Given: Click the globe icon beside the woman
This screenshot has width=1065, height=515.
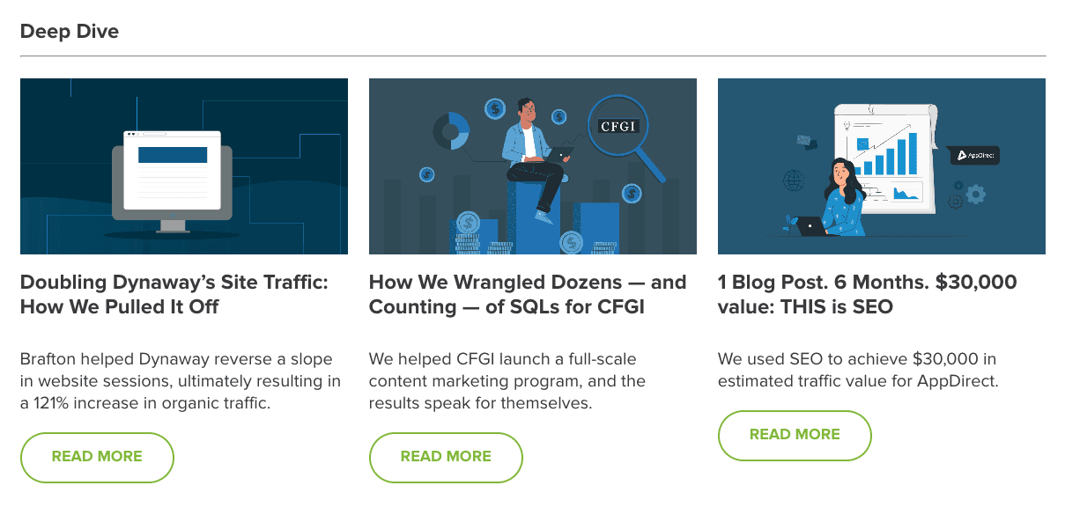Looking at the screenshot, I should 794,181.
